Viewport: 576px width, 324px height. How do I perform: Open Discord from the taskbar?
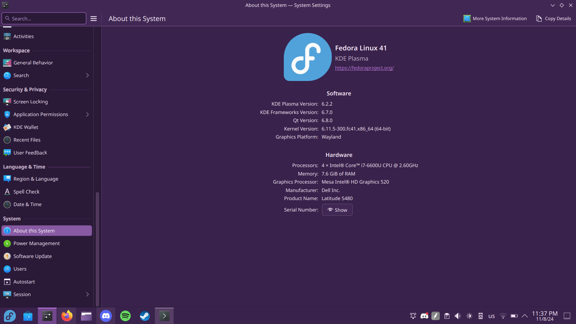(106, 316)
